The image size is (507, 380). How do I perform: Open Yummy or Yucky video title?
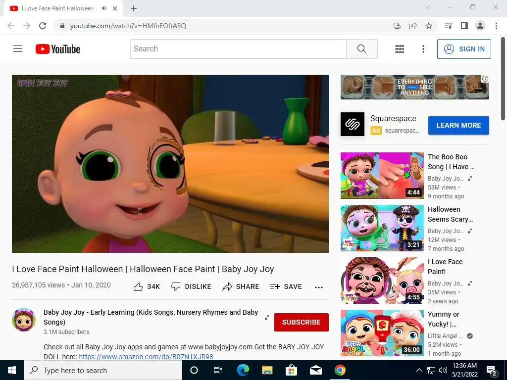pos(443,319)
